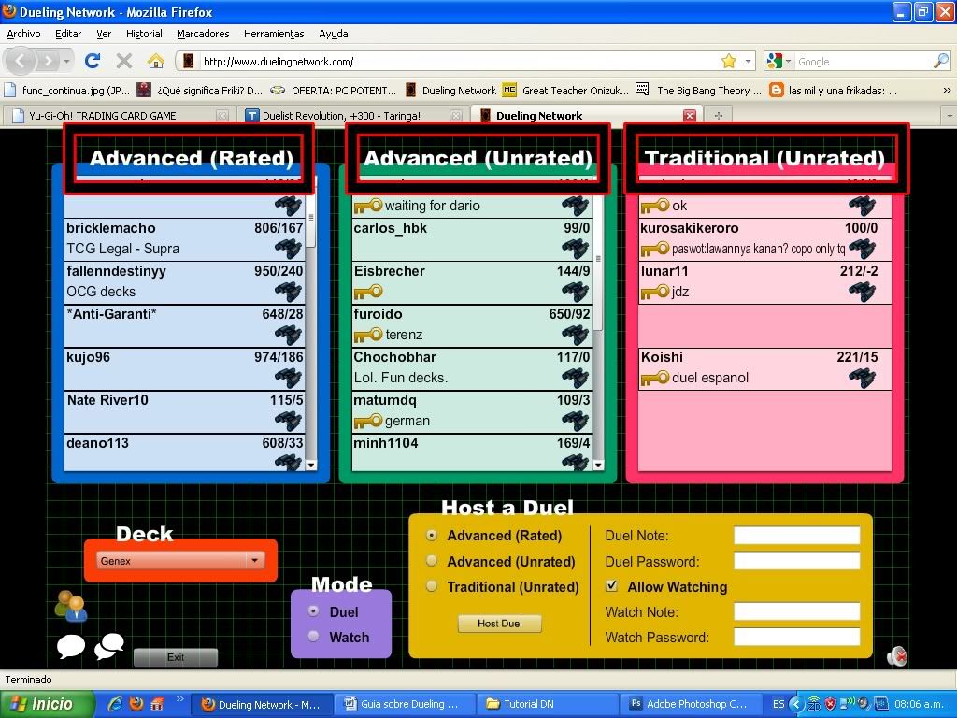Screen dimensions: 957x718
Task: Watch furoido's duel via binoculars
Action: pos(575,335)
